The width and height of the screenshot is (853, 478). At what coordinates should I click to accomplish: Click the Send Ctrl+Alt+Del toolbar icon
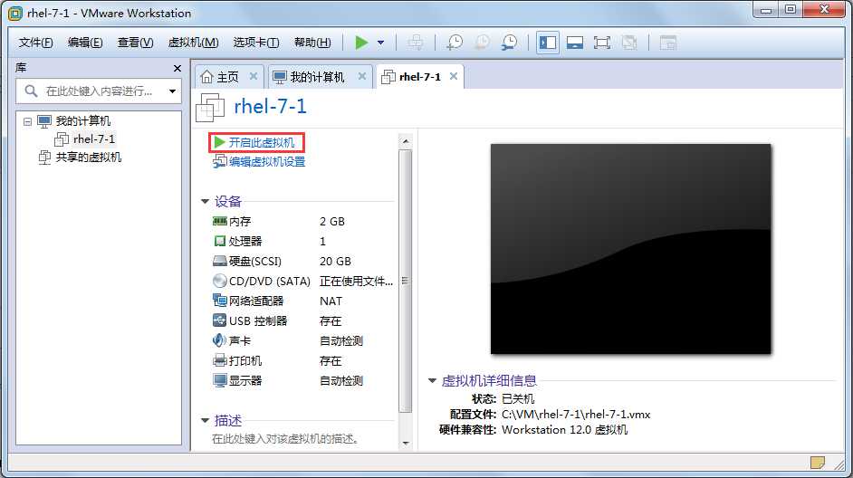click(x=416, y=43)
